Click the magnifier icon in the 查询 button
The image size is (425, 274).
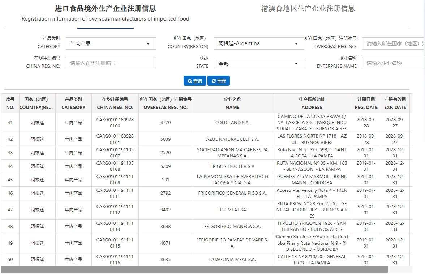189,81
